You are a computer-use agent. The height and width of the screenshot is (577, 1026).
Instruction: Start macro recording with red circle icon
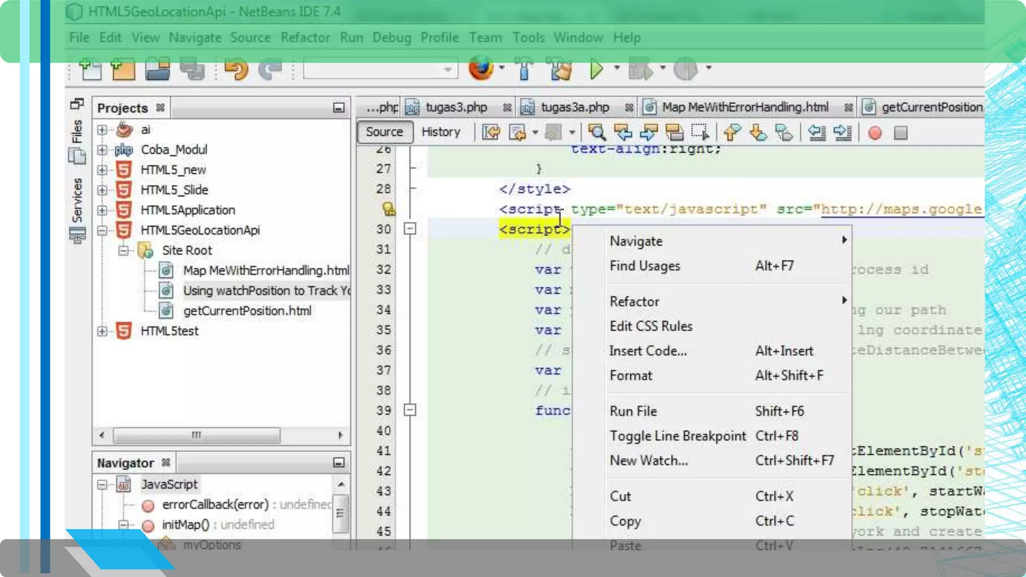click(x=875, y=133)
